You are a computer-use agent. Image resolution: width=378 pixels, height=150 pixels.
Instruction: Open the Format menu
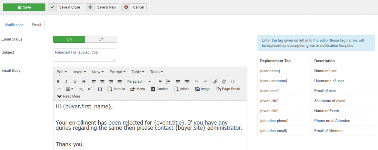pos(117,72)
